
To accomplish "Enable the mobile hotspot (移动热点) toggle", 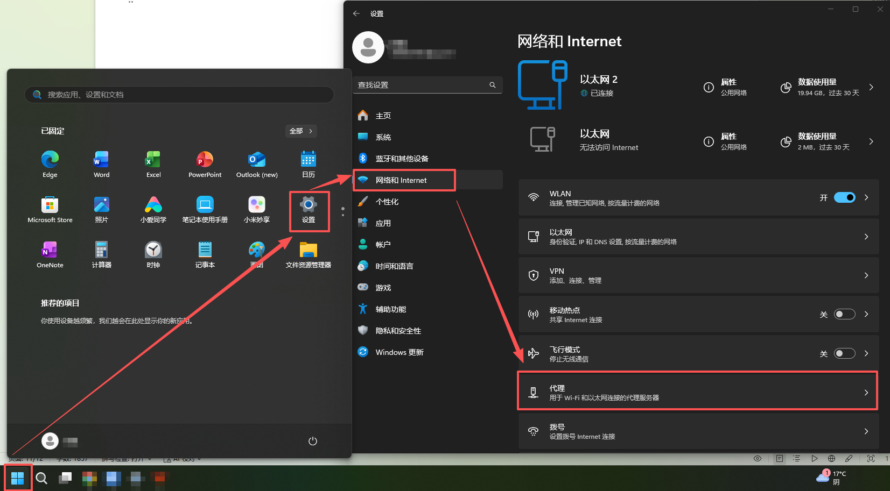I will (844, 314).
